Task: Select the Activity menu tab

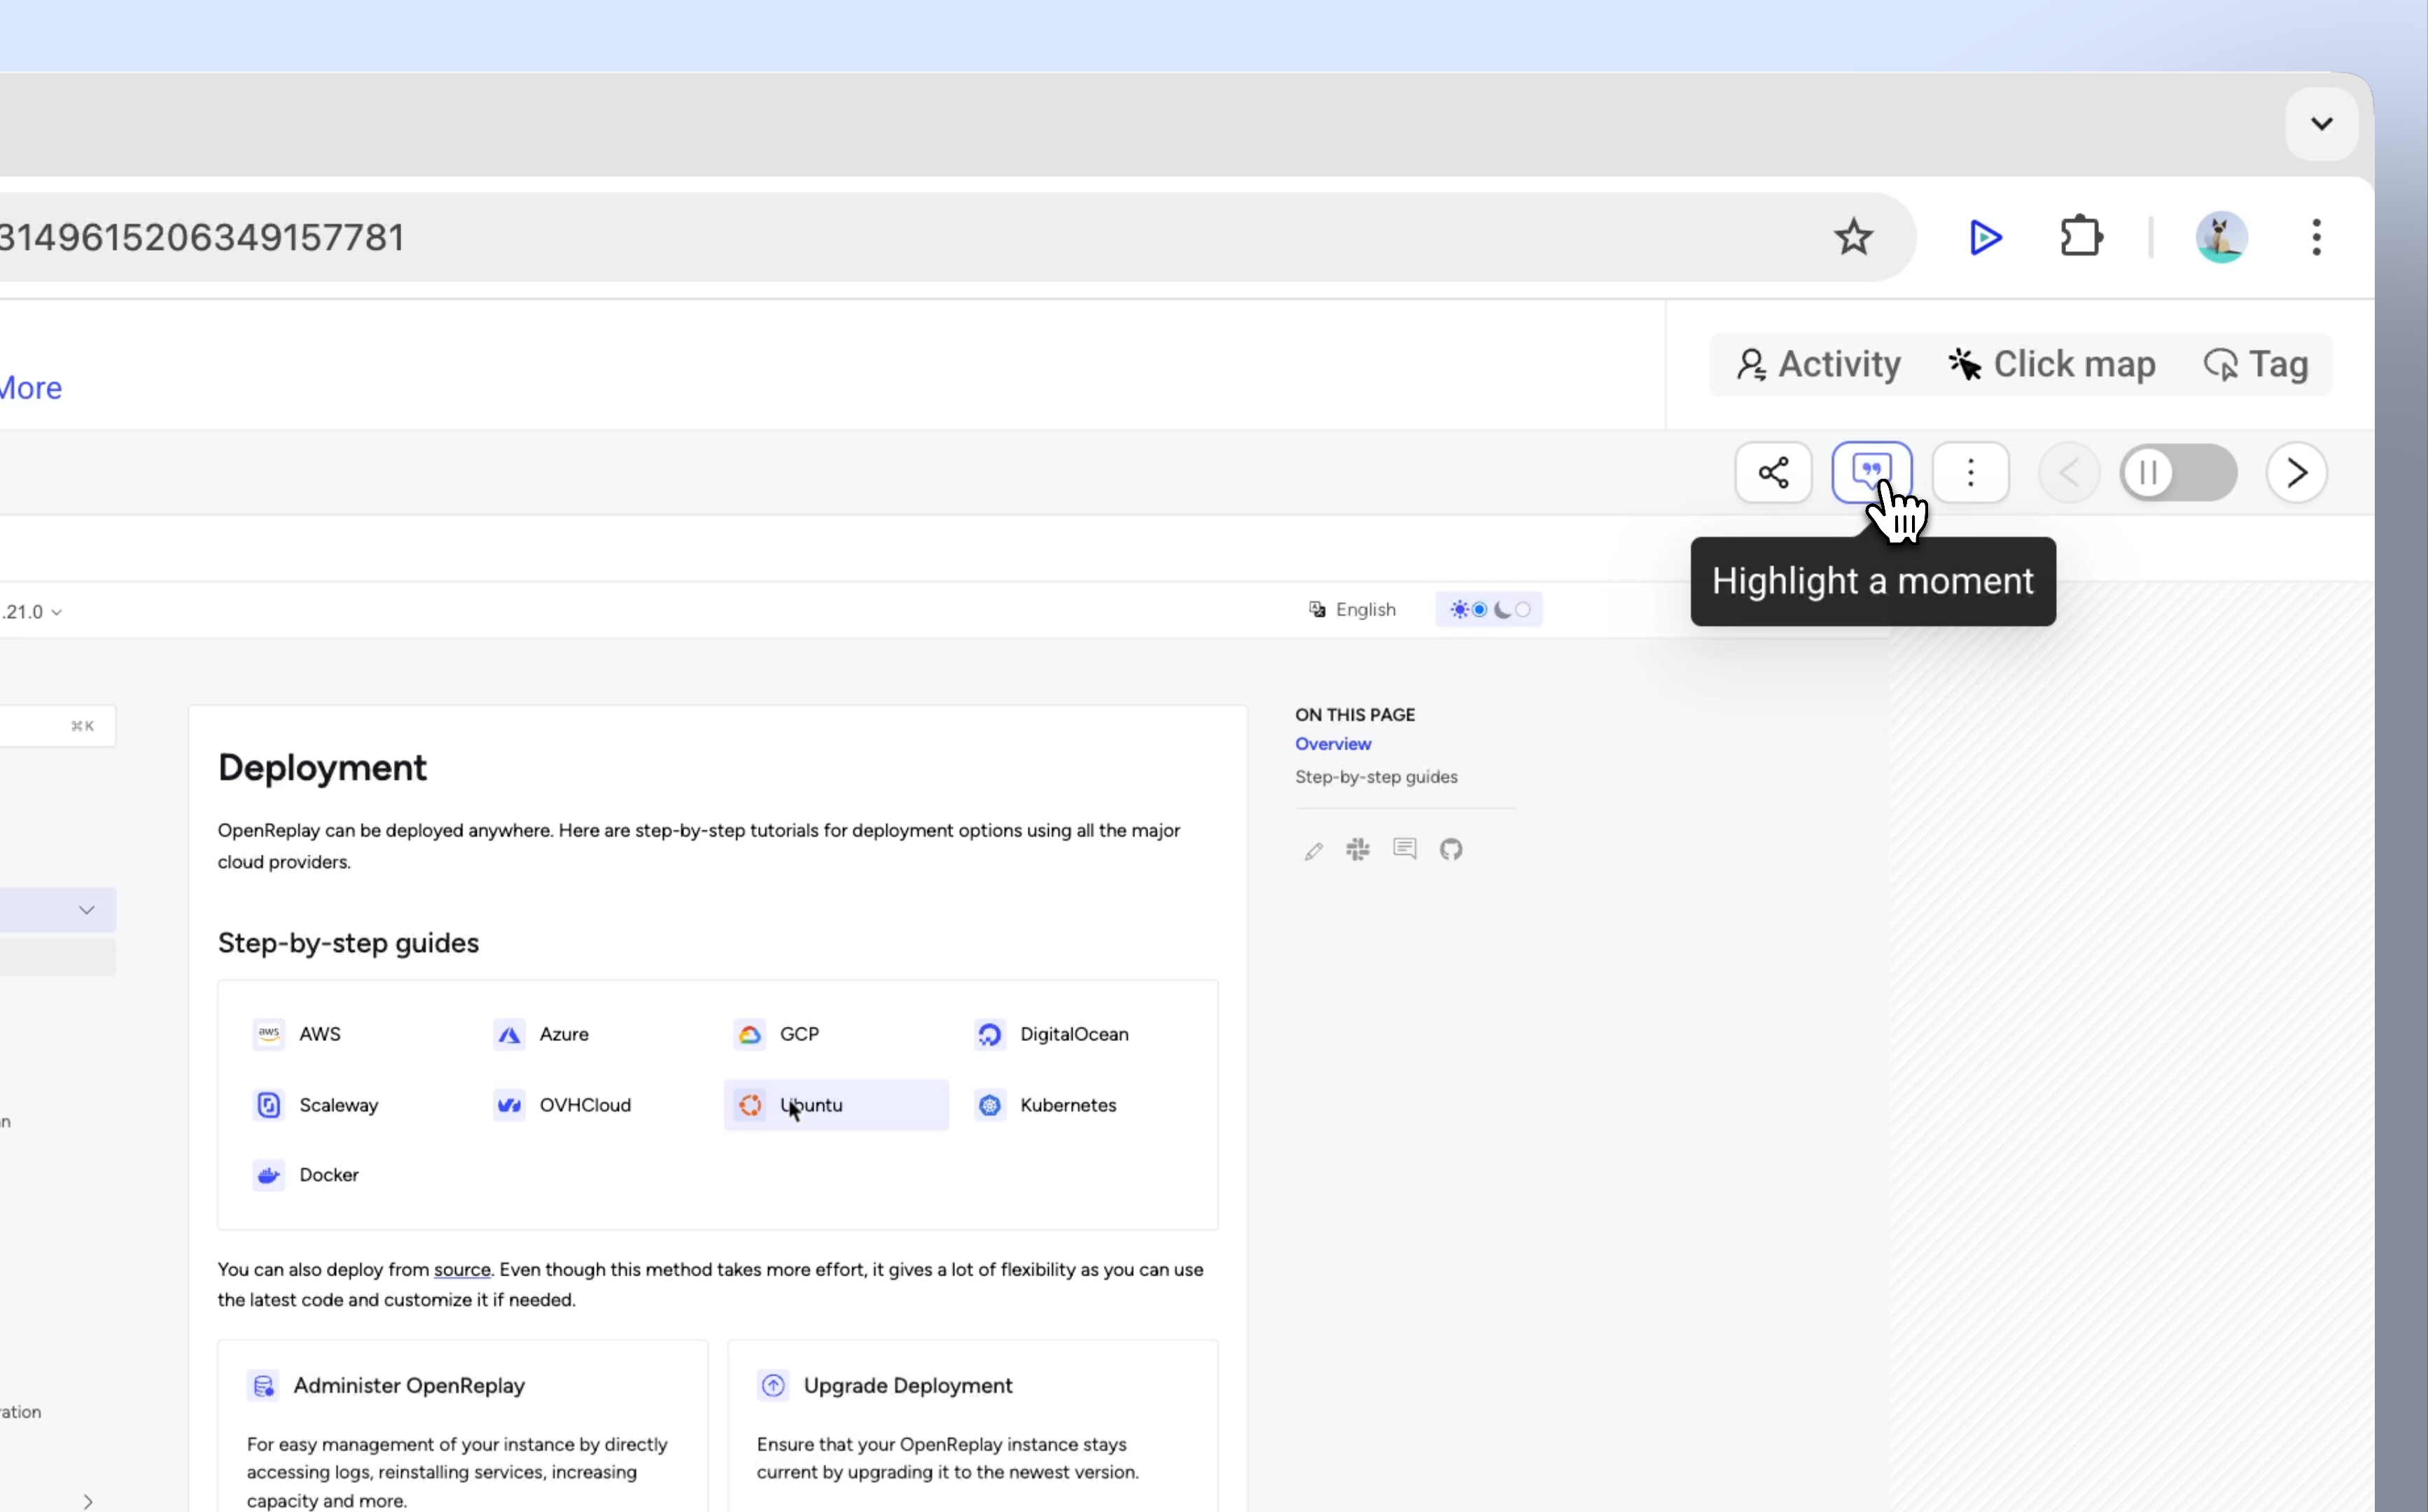Action: point(1818,364)
